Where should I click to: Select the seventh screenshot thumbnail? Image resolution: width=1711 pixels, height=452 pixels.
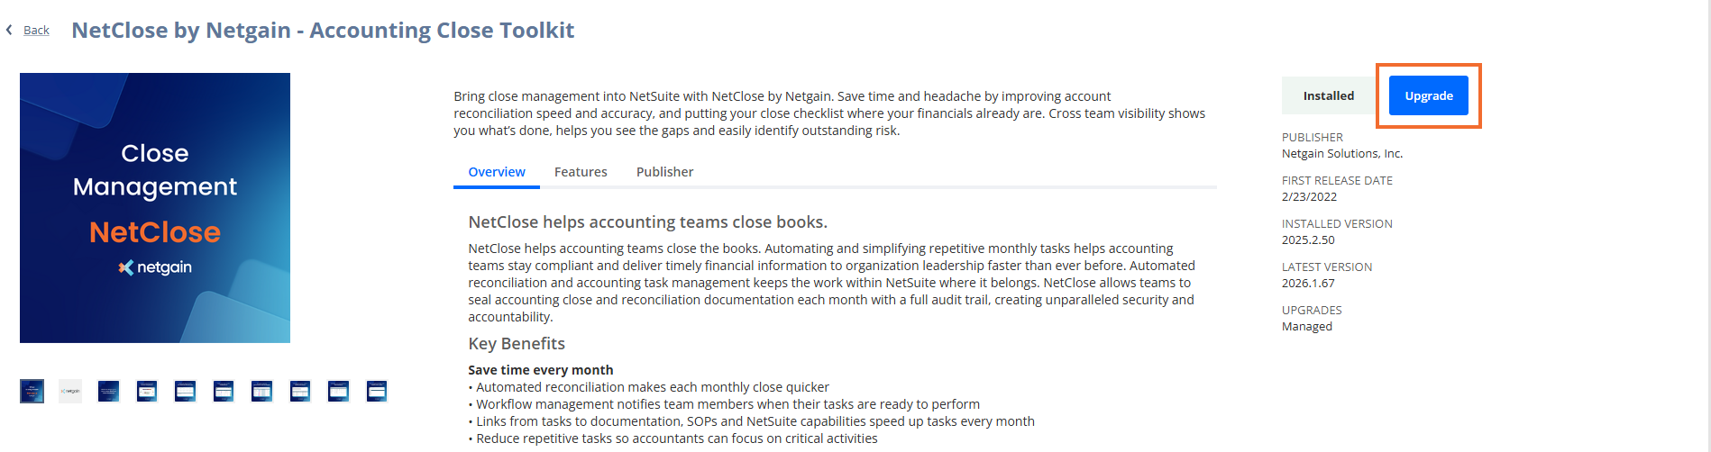(261, 392)
